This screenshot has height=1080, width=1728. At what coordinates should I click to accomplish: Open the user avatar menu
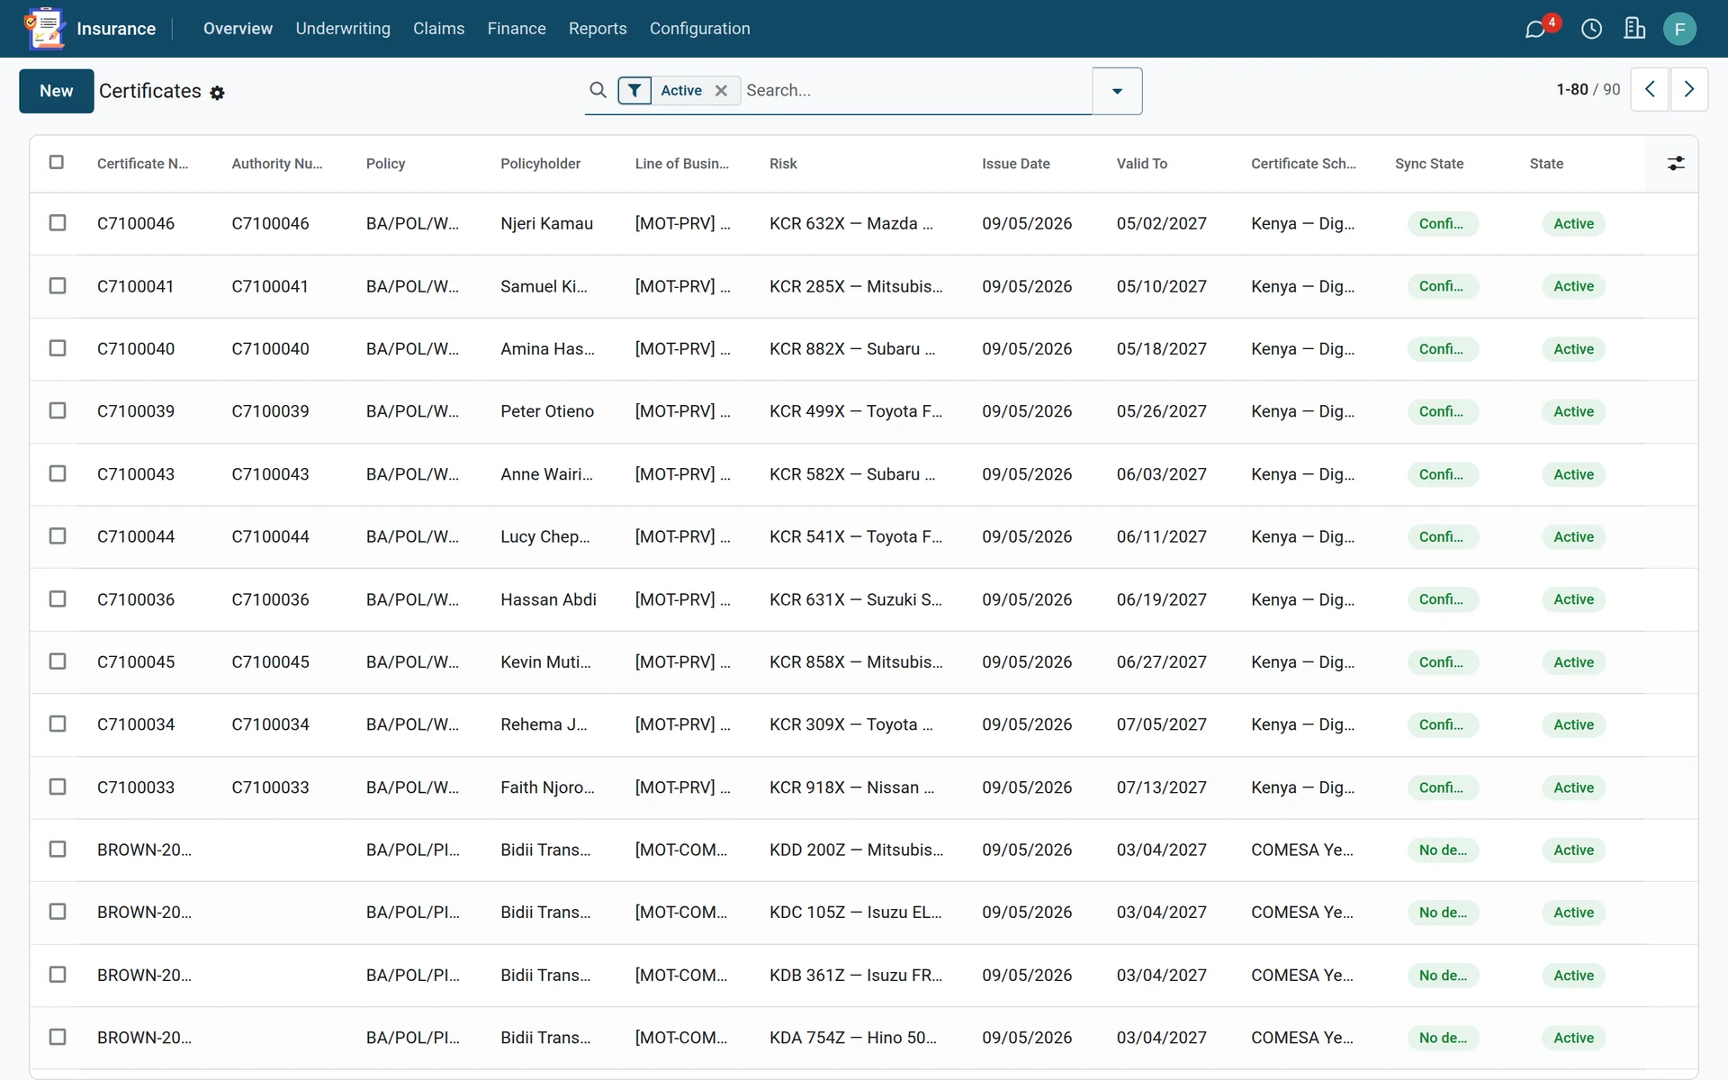pos(1679,29)
